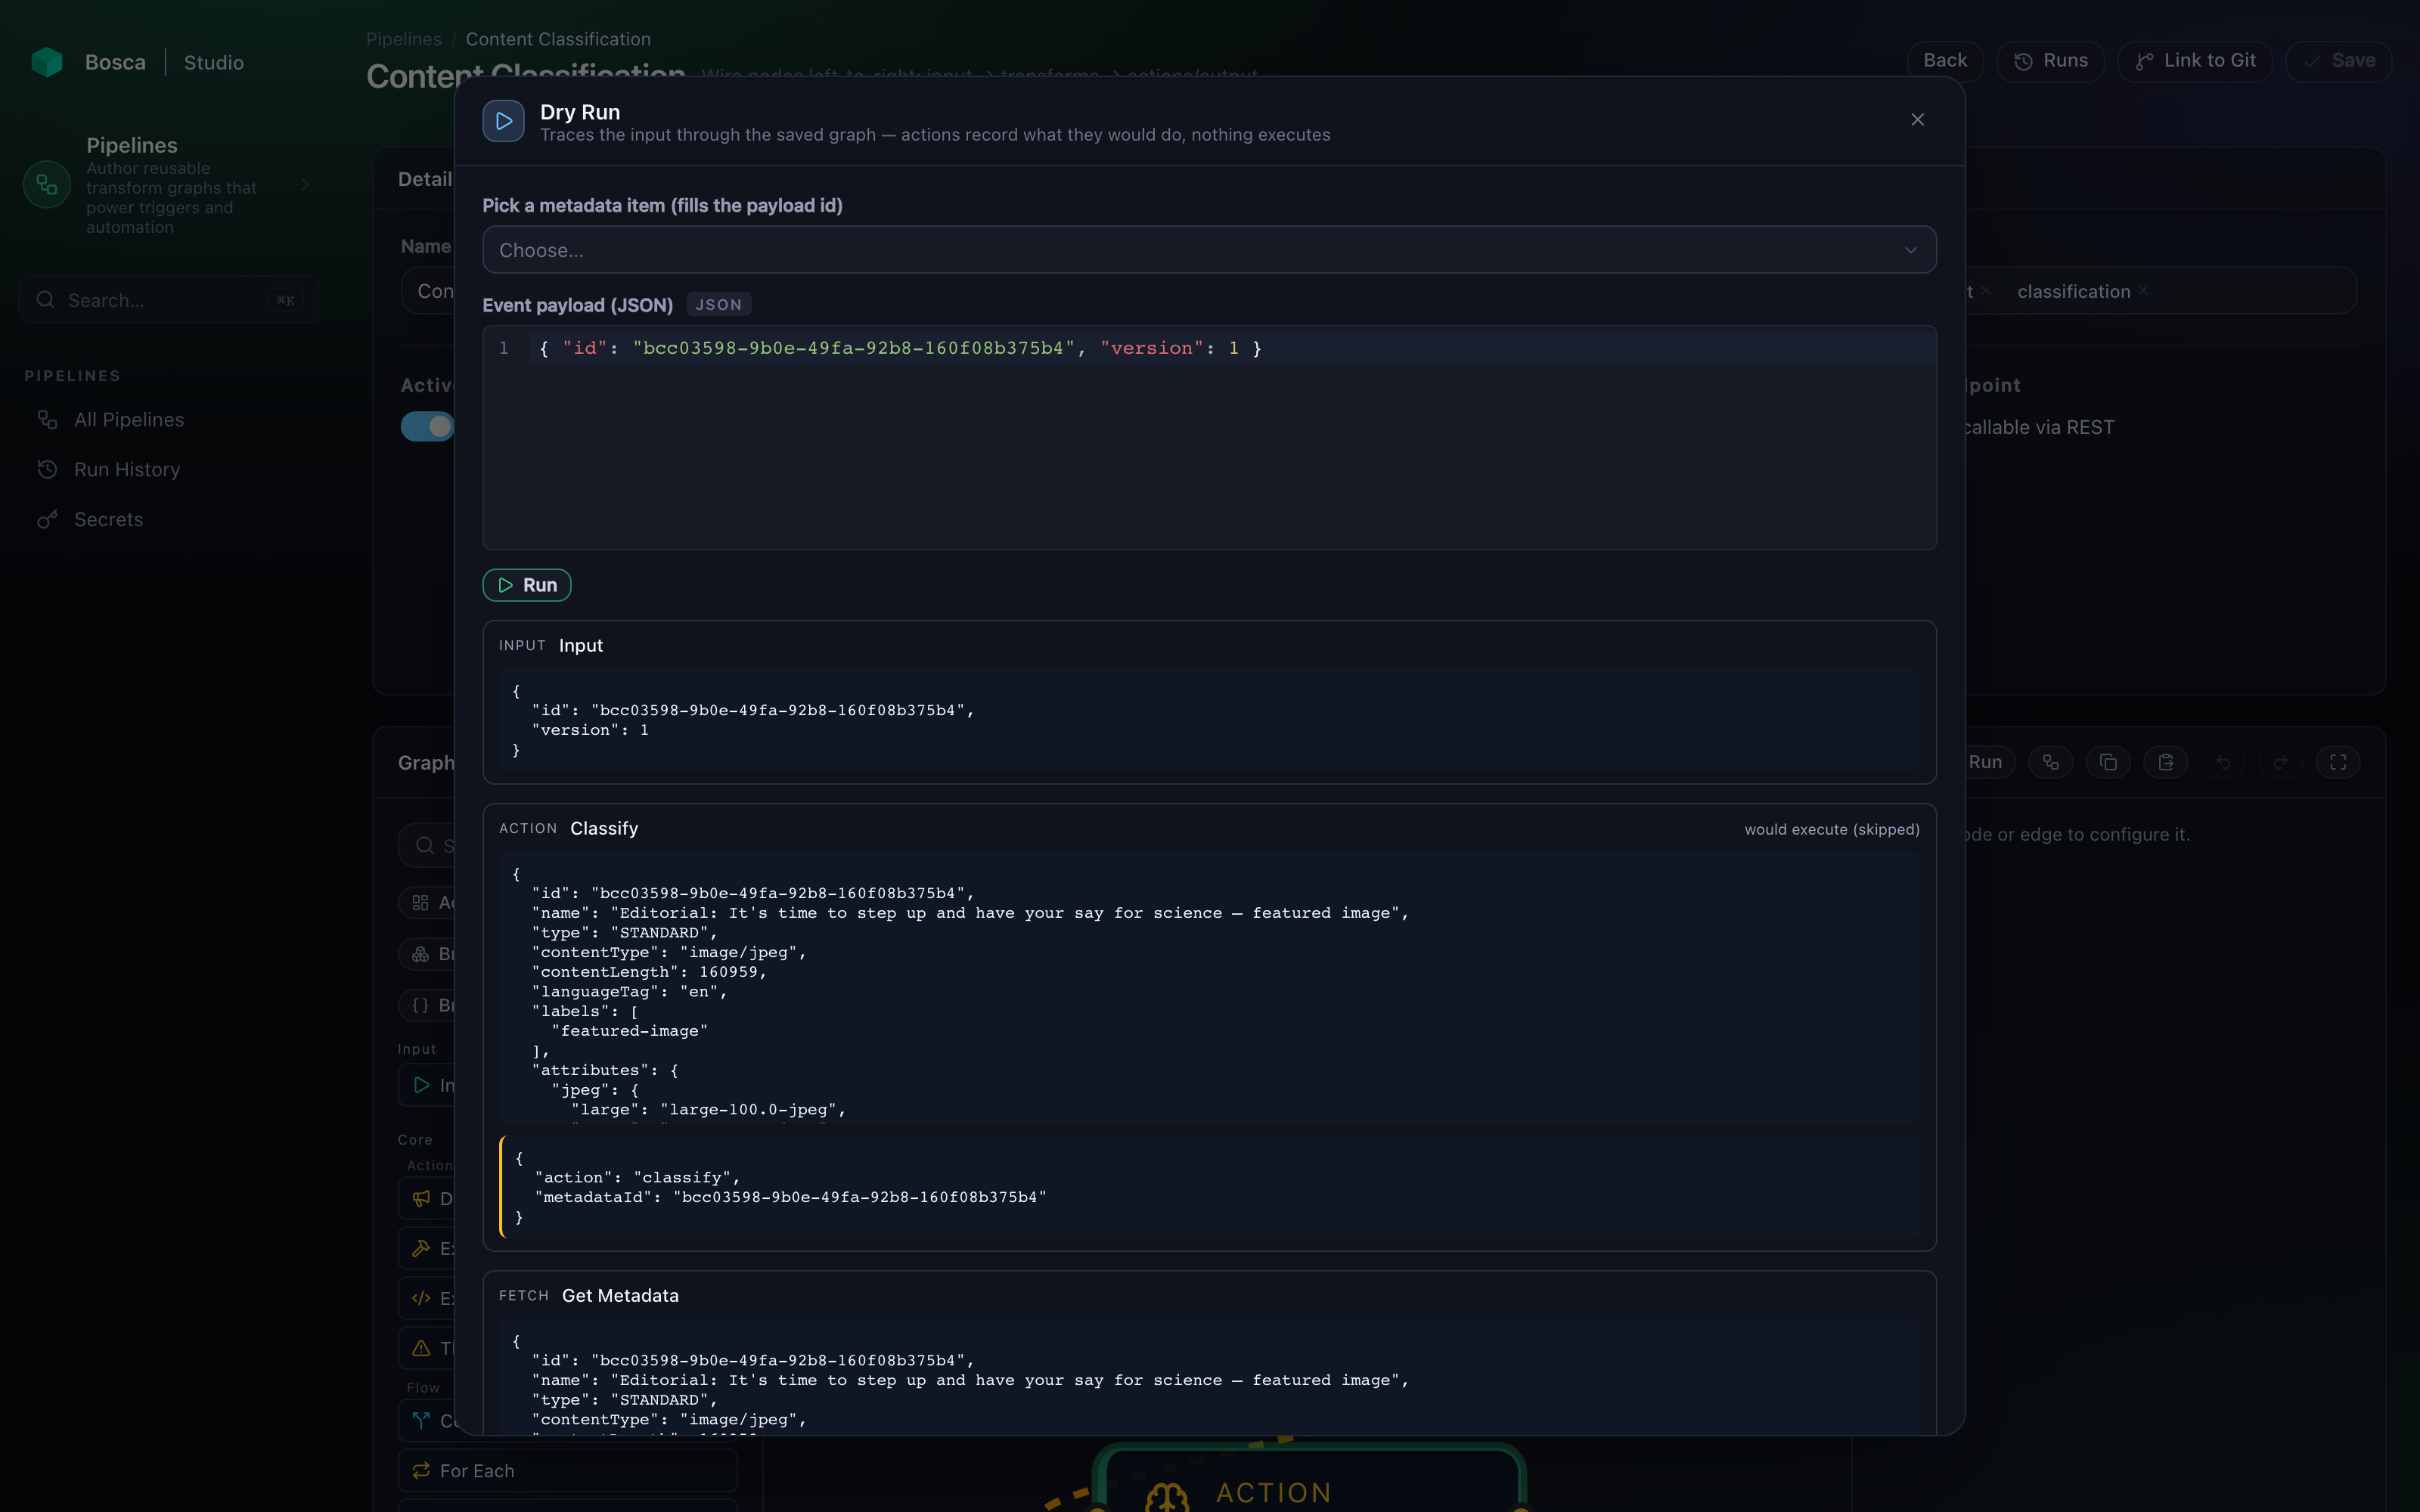
Task: Click the For Each loop icon
Action: (421, 1471)
